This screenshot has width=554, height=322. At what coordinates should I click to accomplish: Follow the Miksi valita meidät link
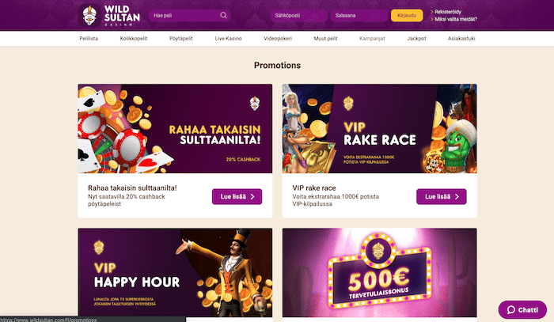coord(456,20)
